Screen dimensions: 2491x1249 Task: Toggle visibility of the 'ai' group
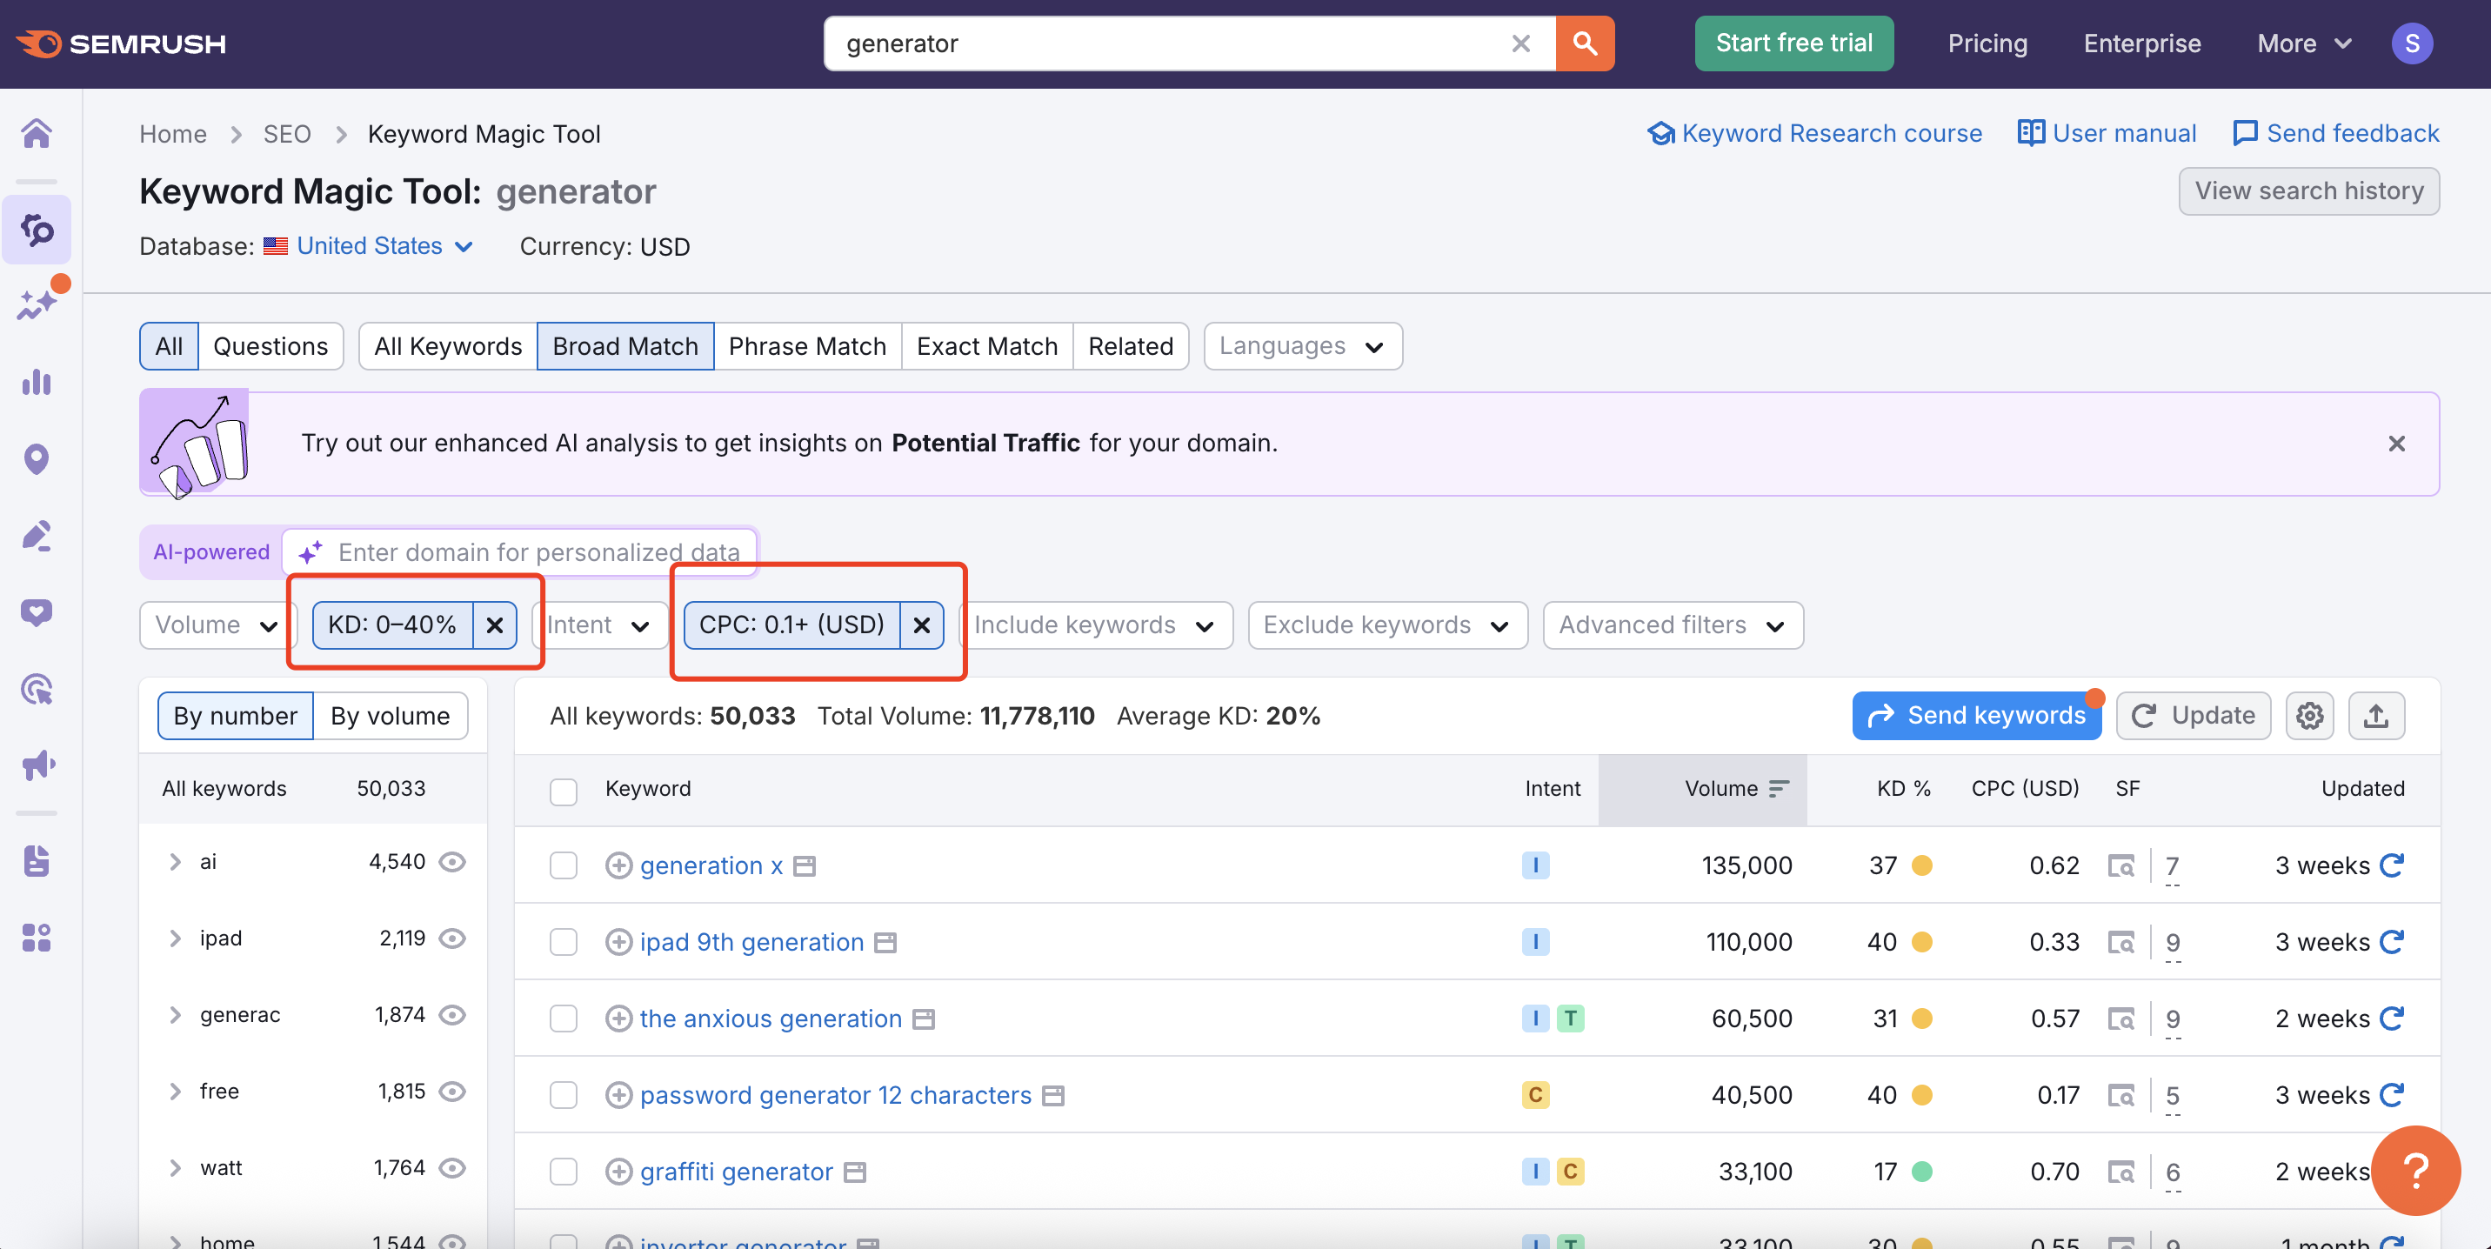452,861
